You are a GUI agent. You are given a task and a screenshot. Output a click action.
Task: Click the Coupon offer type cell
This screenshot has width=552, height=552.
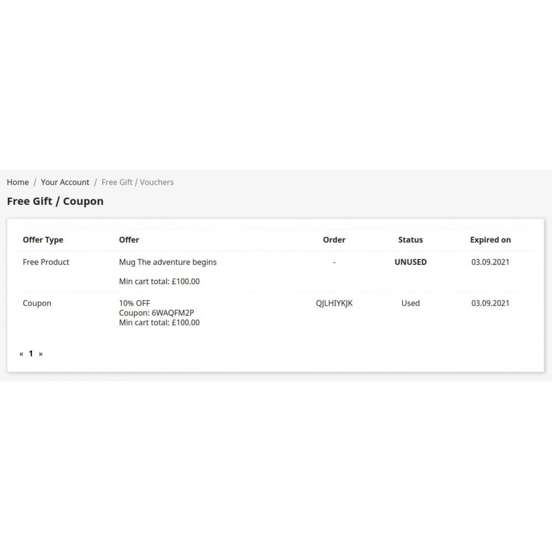click(37, 303)
